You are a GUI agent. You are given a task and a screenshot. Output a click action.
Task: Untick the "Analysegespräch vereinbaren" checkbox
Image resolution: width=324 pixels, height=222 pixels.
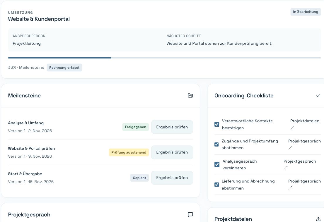pos(217,164)
